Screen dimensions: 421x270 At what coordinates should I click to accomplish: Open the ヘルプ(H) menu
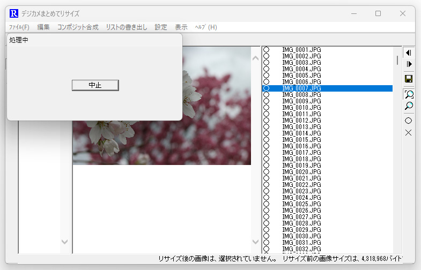coord(206,27)
